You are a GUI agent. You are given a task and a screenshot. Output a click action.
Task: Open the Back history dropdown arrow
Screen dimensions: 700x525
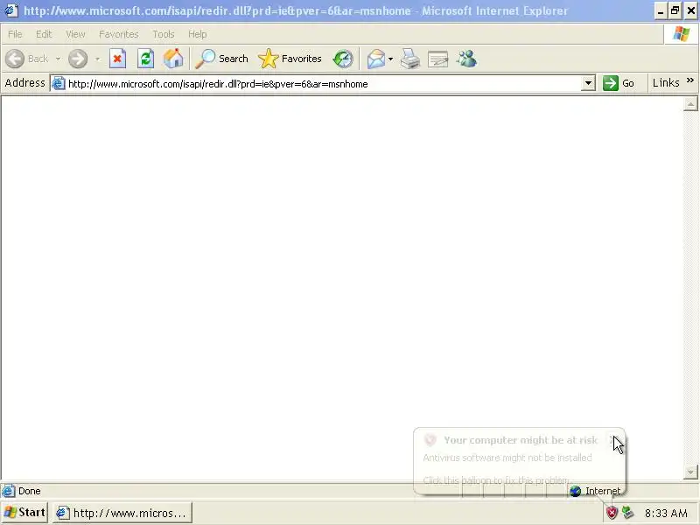58,59
